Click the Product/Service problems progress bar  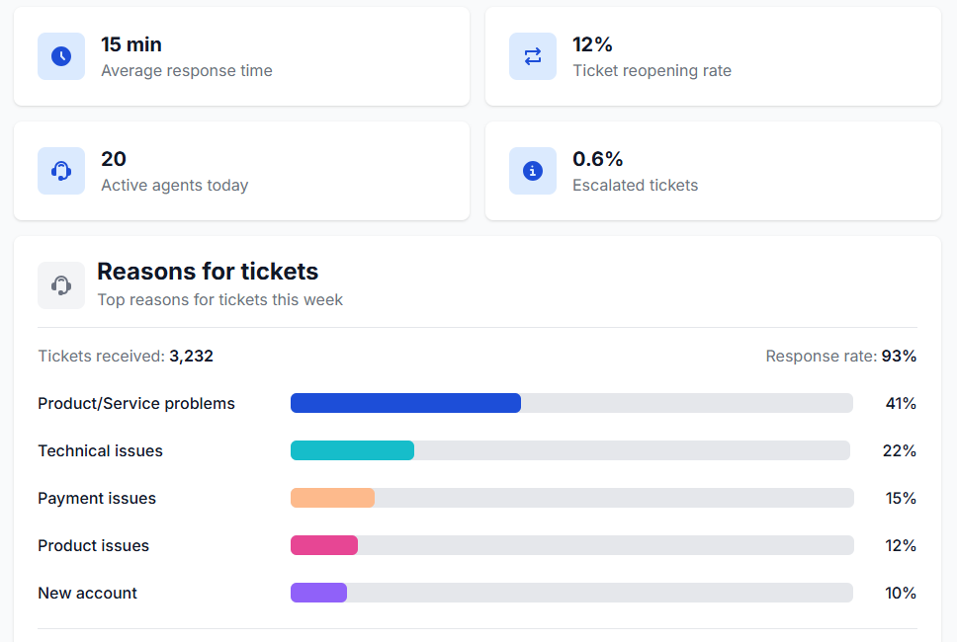pos(405,403)
